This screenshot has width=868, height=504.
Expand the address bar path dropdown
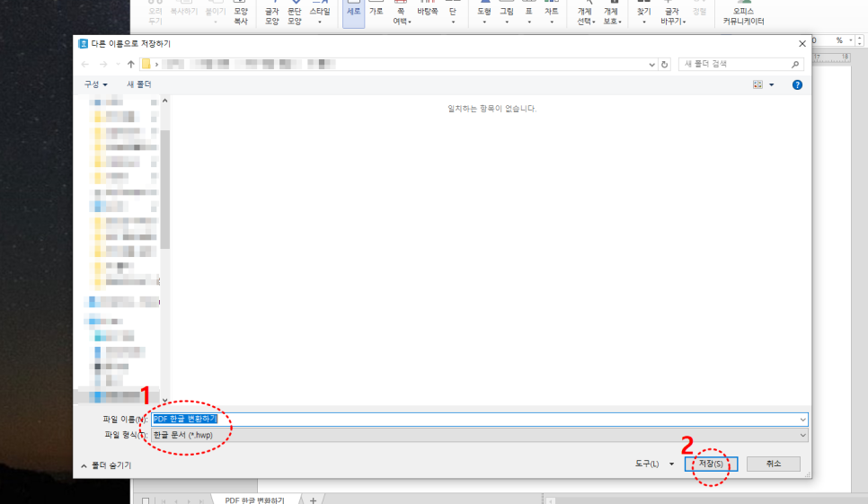[652, 65]
